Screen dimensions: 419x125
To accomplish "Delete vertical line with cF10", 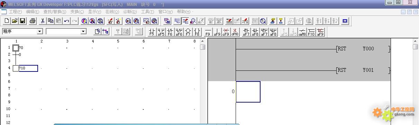I will (235, 32).
